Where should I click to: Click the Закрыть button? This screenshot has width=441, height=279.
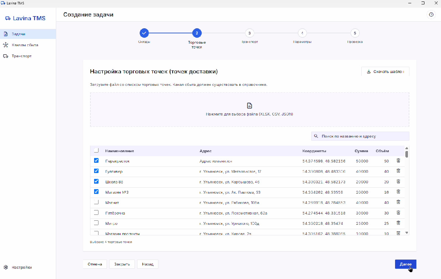pos(122,264)
